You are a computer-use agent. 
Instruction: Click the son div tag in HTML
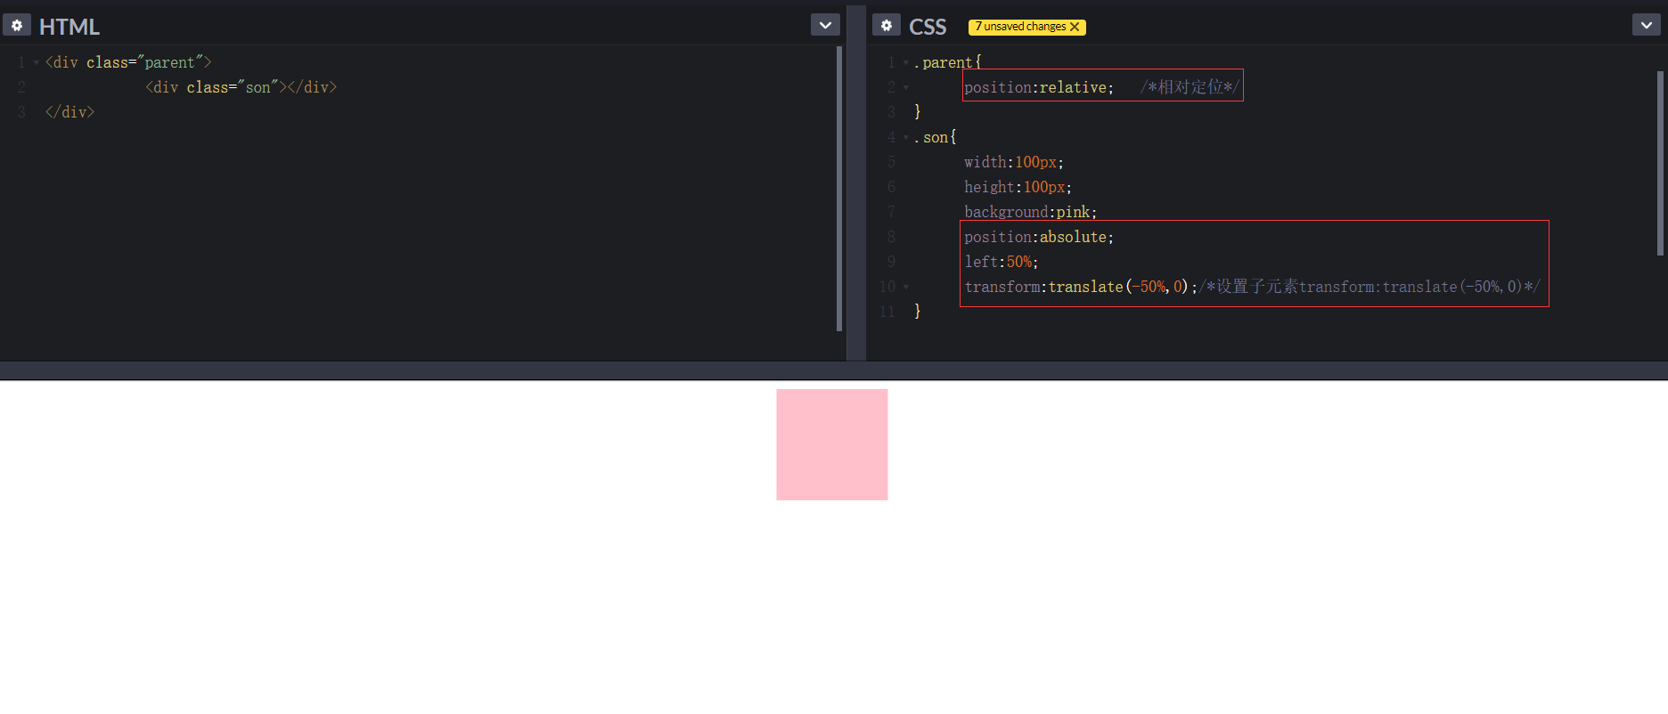tap(241, 87)
